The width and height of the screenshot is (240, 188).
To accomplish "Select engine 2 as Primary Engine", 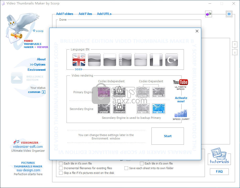I will [159, 92].
